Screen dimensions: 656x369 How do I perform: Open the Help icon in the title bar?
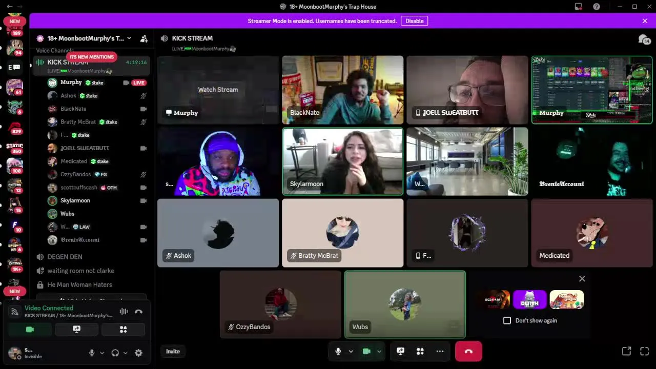597,7
